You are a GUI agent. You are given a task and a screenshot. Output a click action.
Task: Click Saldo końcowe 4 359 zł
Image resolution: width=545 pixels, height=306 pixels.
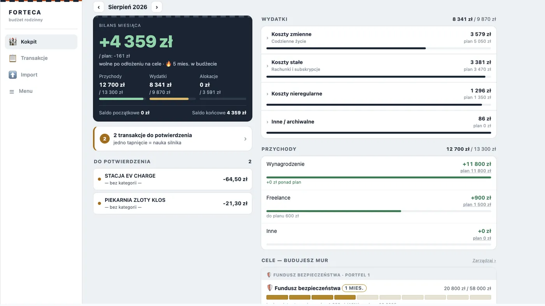pyautogui.click(x=219, y=113)
